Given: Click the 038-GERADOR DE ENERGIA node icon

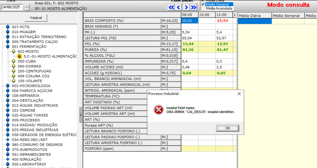Looking at the screenshot, I should pos(8,134).
